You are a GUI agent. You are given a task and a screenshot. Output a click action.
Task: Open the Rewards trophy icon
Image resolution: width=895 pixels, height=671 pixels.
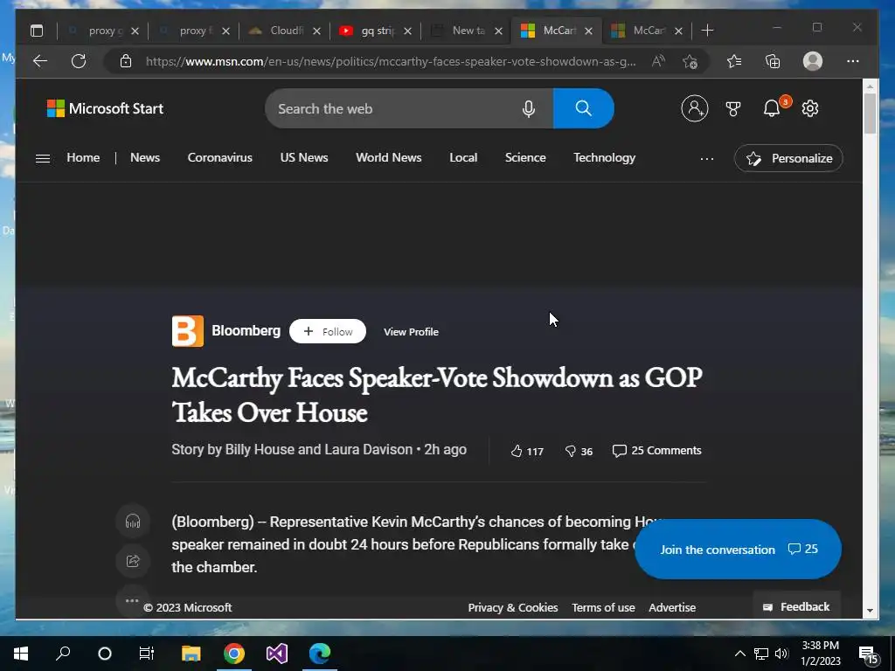(x=733, y=108)
